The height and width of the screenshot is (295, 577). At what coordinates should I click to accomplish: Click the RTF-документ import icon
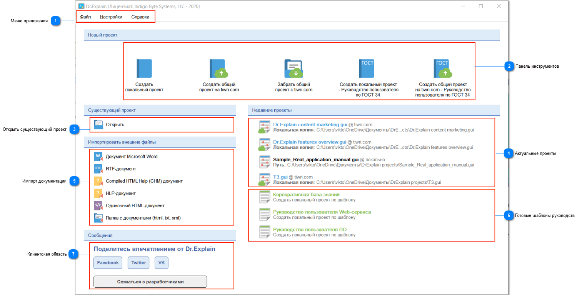[98, 169]
